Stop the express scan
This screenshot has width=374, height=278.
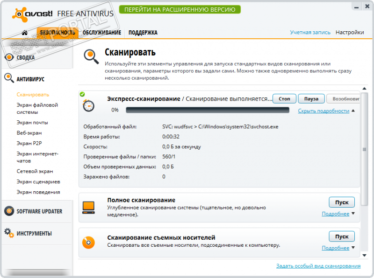(x=284, y=98)
